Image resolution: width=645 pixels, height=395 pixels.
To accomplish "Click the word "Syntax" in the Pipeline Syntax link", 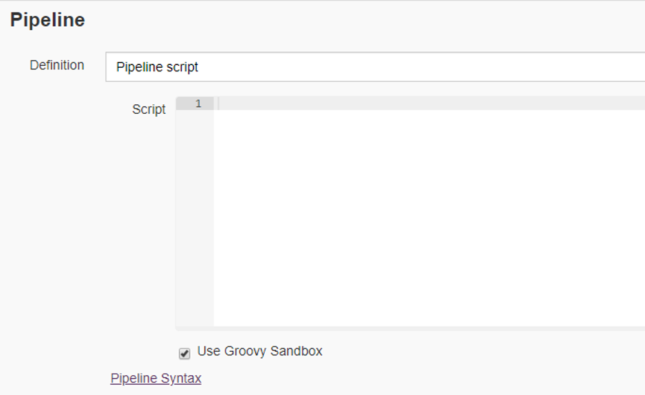I will [180, 379].
